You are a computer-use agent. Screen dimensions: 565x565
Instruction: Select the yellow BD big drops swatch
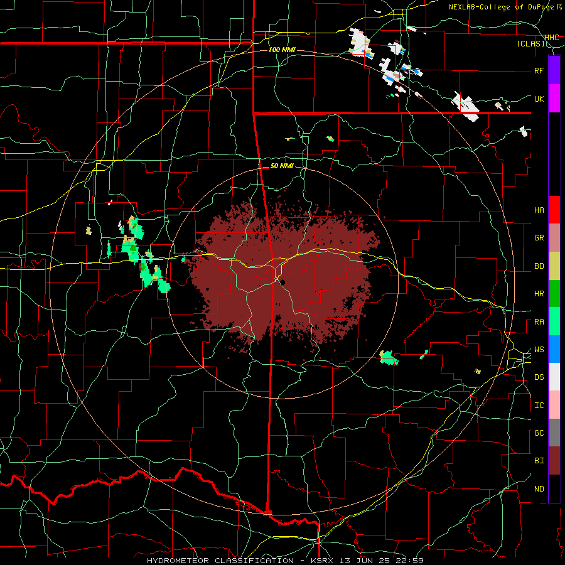tap(554, 266)
